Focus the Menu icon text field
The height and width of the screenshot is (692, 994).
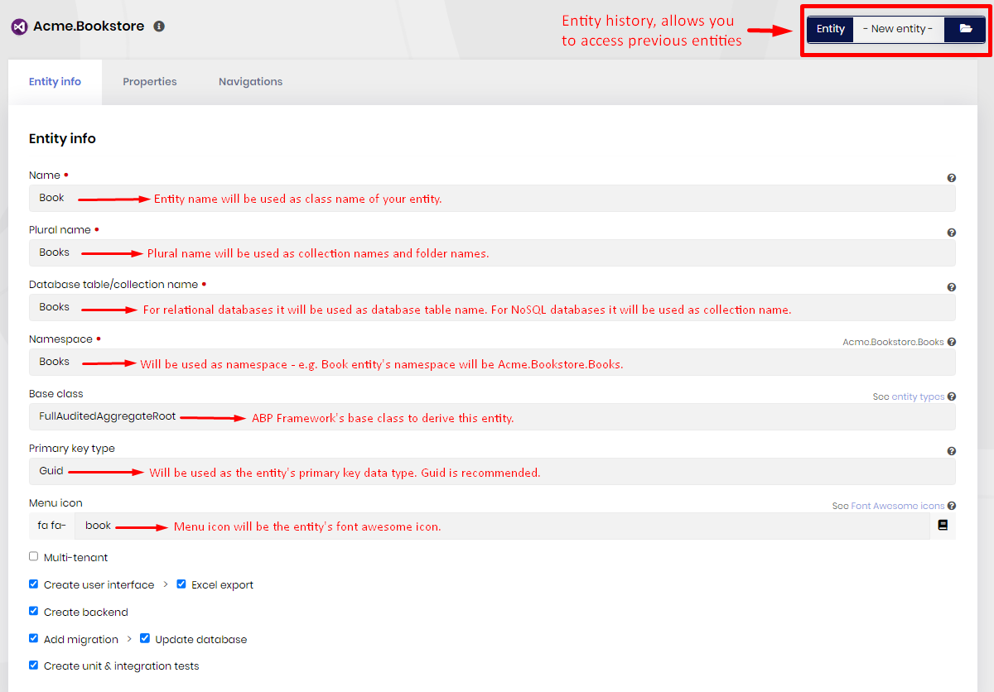point(502,526)
